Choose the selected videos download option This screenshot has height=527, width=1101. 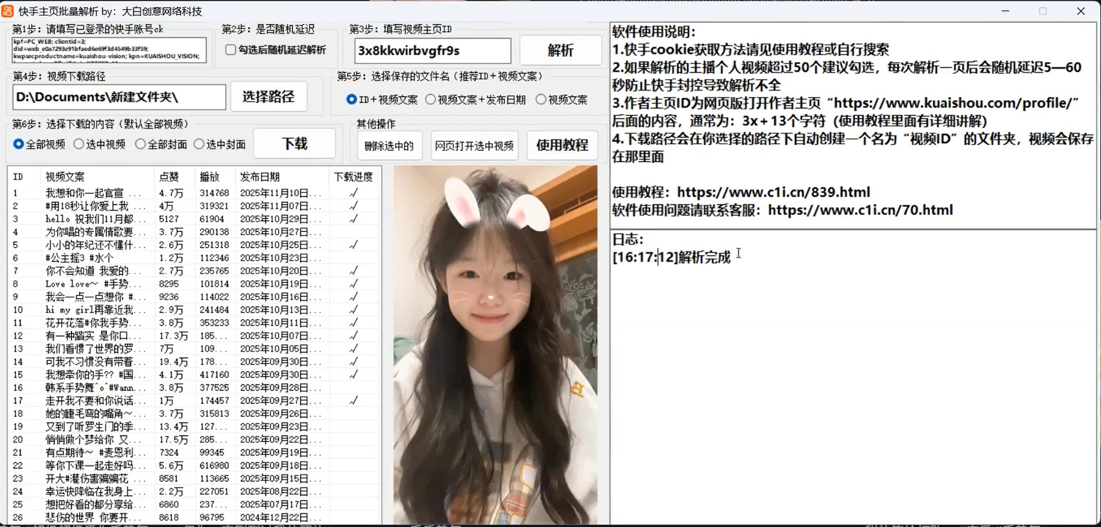[78, 144]
